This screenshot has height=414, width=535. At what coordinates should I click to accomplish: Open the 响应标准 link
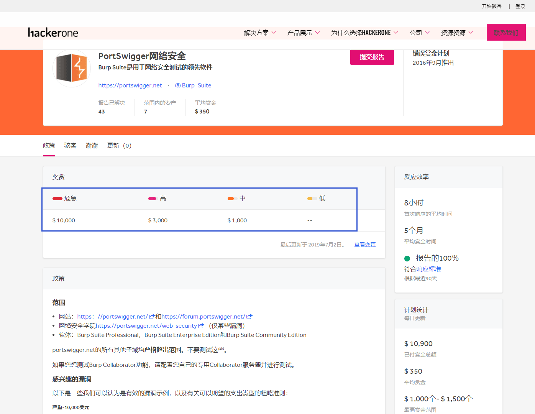[429, 269]
